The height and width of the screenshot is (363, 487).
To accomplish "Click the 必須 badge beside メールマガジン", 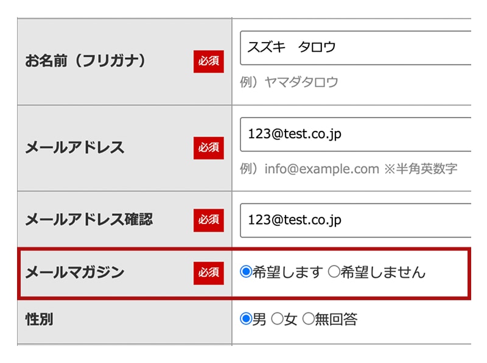I will 209,272.
